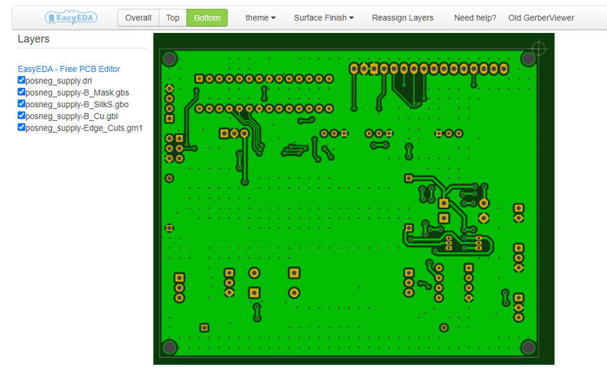607x386 pixels.
Task: Open EasyEDA - Free PCB Editor link
Action: (69, 69)
